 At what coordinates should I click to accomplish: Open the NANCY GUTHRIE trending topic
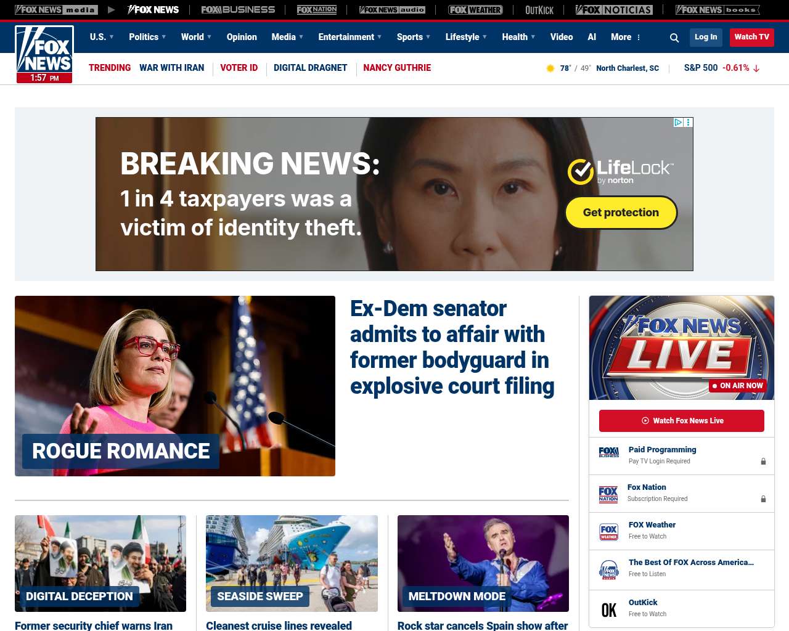pos(397,68)
